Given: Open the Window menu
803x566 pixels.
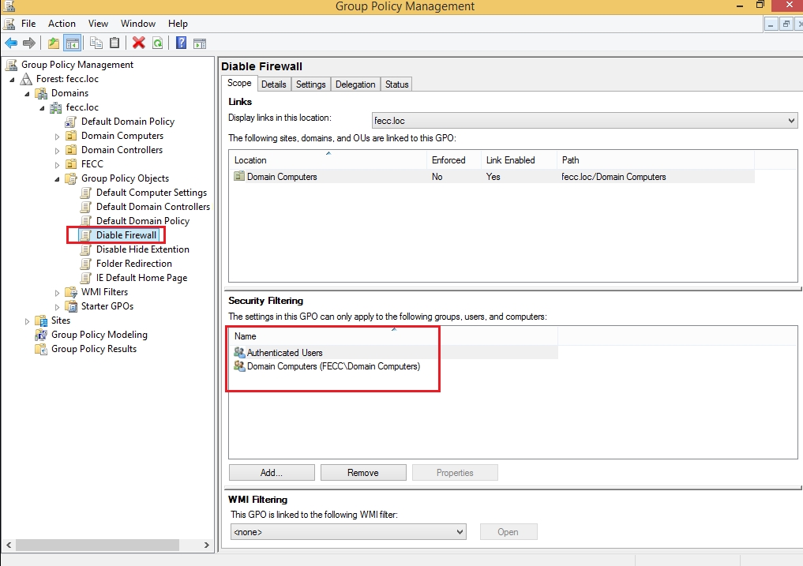Looking at the screenshot, I should 137,24.
